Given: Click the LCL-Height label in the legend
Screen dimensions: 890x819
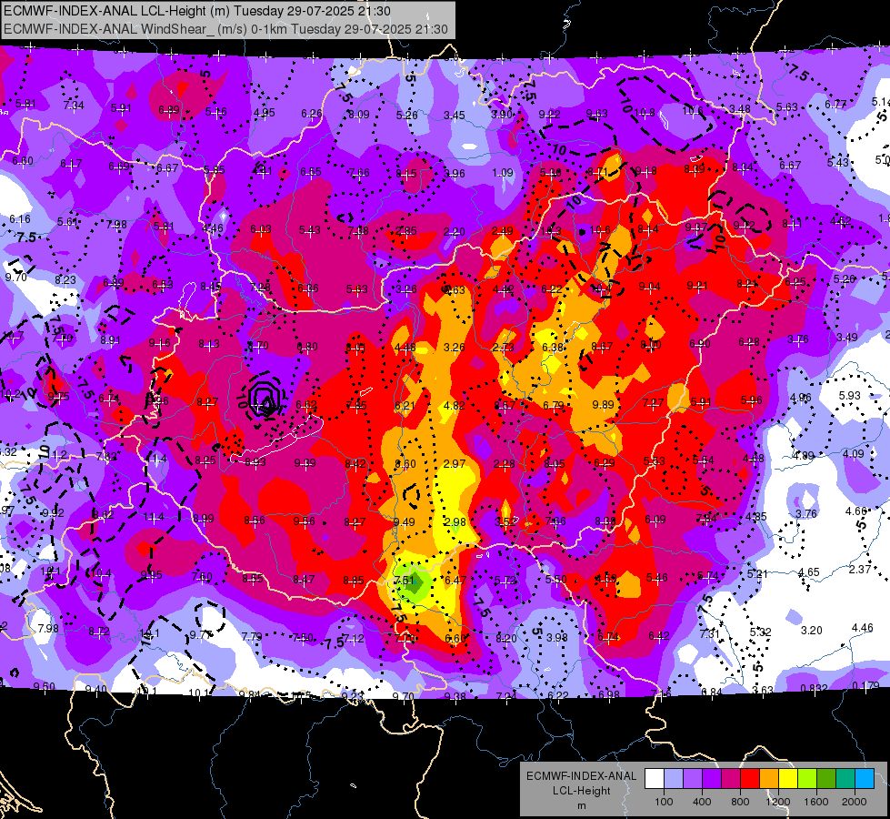Looking at the screenshot, I should (x=581, y=791).
